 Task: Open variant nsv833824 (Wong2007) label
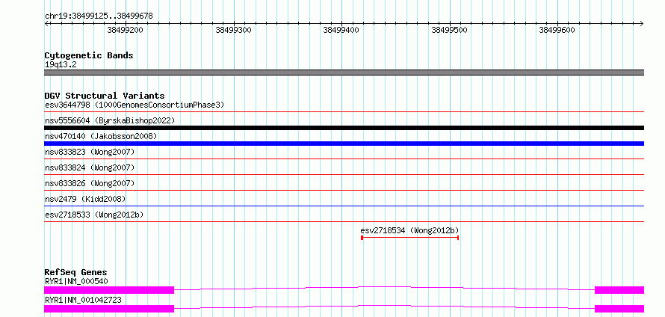click(x=90, y=167)
